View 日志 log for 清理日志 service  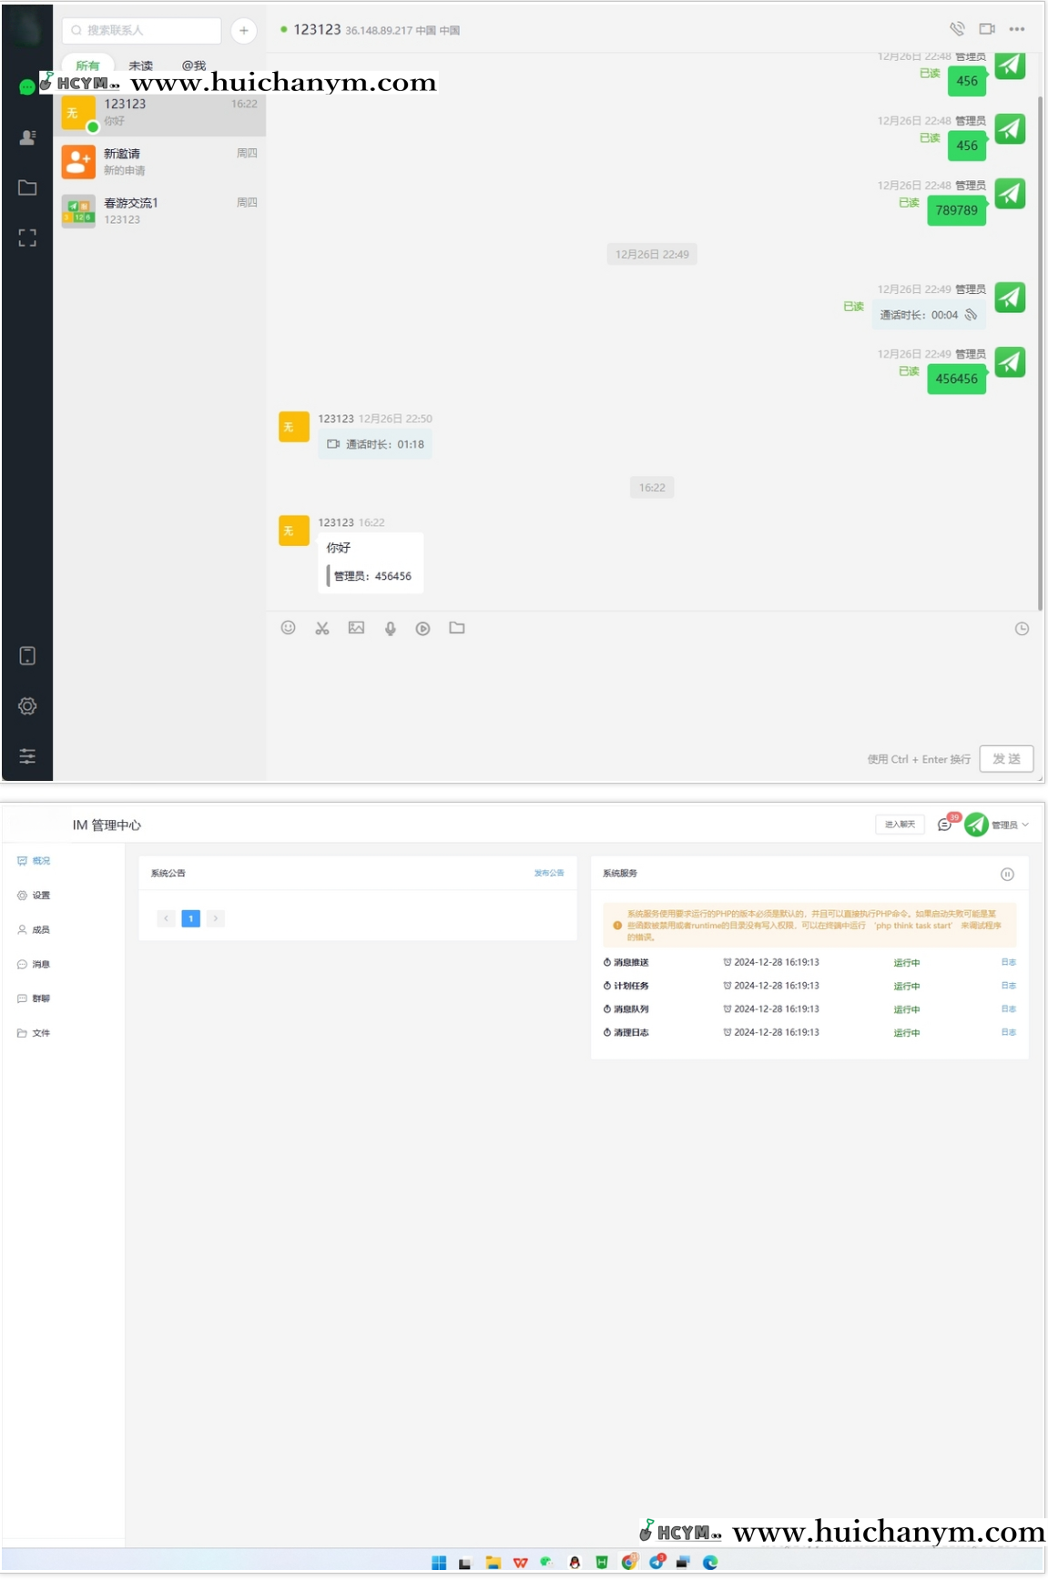(1008, 1032)
